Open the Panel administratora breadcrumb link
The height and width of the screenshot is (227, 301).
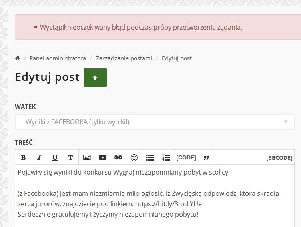tap(58, 58)
